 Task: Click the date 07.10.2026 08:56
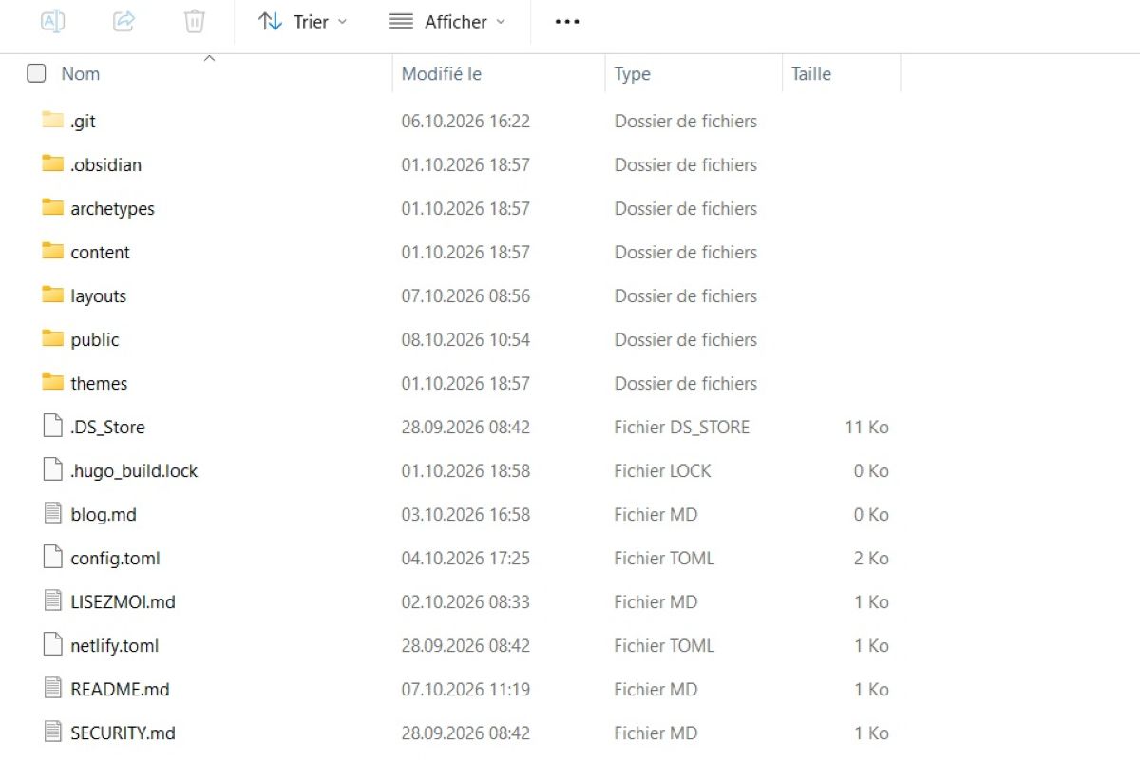[x=465, y=295]
